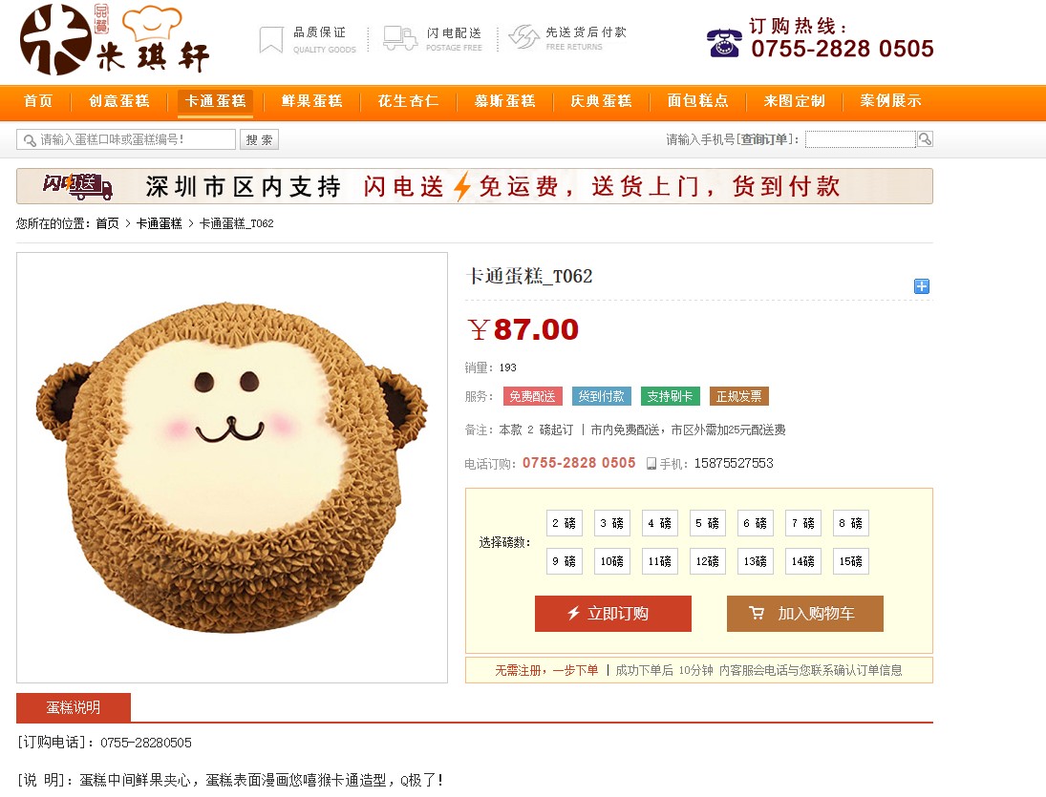1046x797 pixels.
Task: Focus the cake flavor search input field
Action: pos(126,139)
